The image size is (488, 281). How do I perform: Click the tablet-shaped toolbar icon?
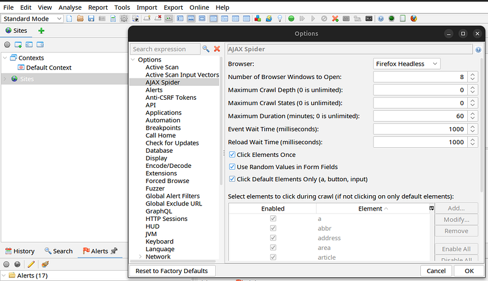coord(403,19)
